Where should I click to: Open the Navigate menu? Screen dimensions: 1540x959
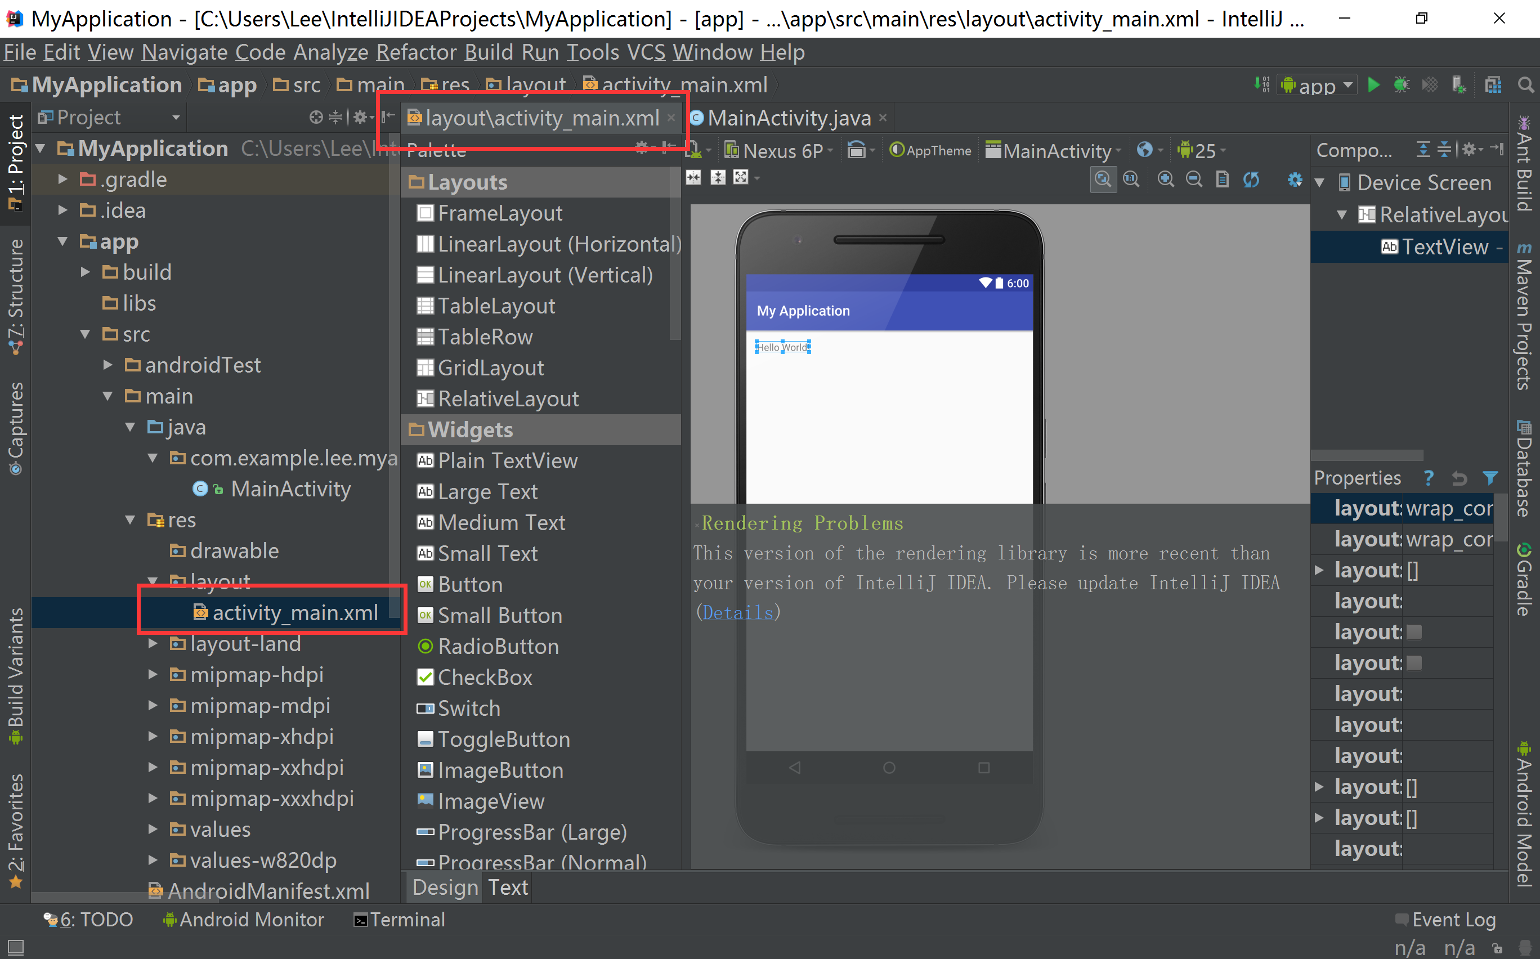(185, 52)
